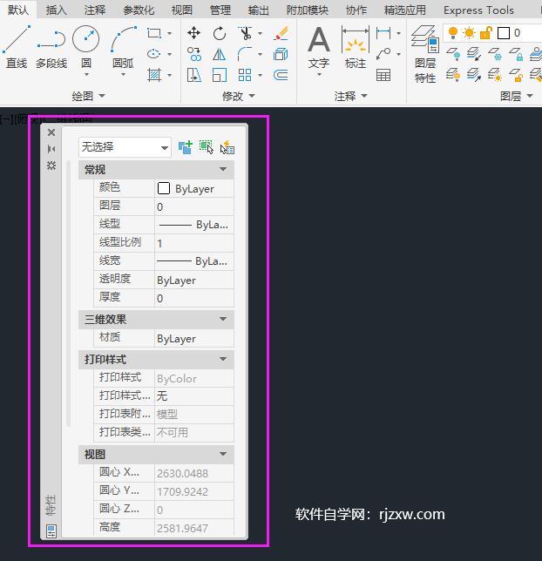
Task: Switch to the 视图 ribbon tab
Action: (182, 10)
